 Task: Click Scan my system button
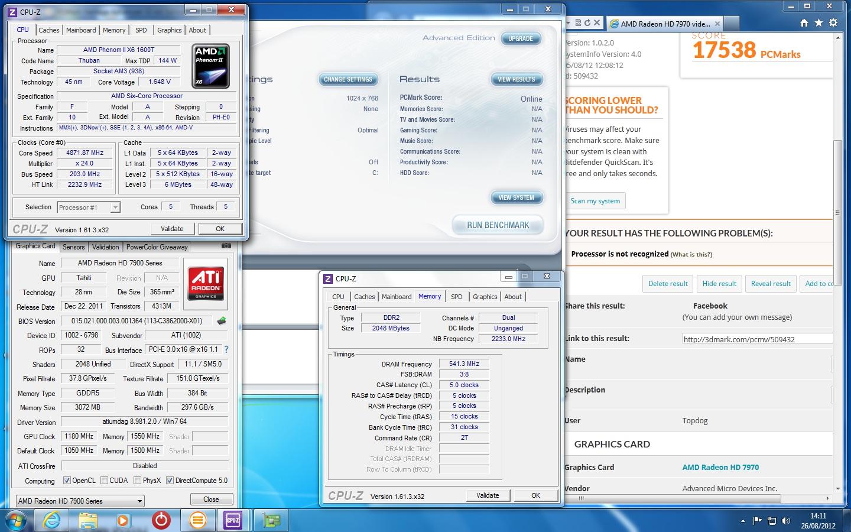(x=595, y=201)
